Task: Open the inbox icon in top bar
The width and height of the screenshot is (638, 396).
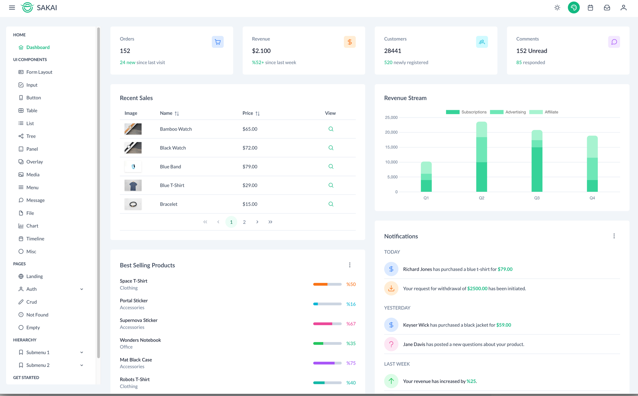Action: 607,8
